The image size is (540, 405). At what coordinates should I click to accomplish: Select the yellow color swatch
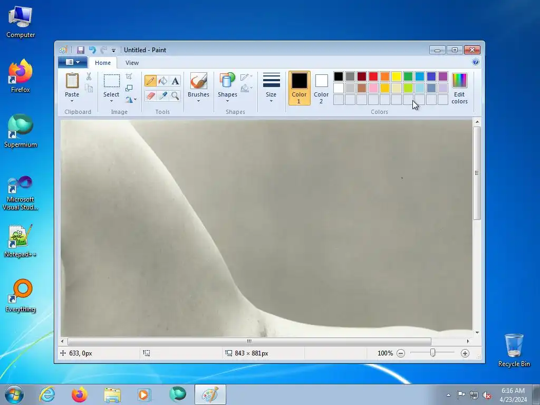click(x=397, y=76)
